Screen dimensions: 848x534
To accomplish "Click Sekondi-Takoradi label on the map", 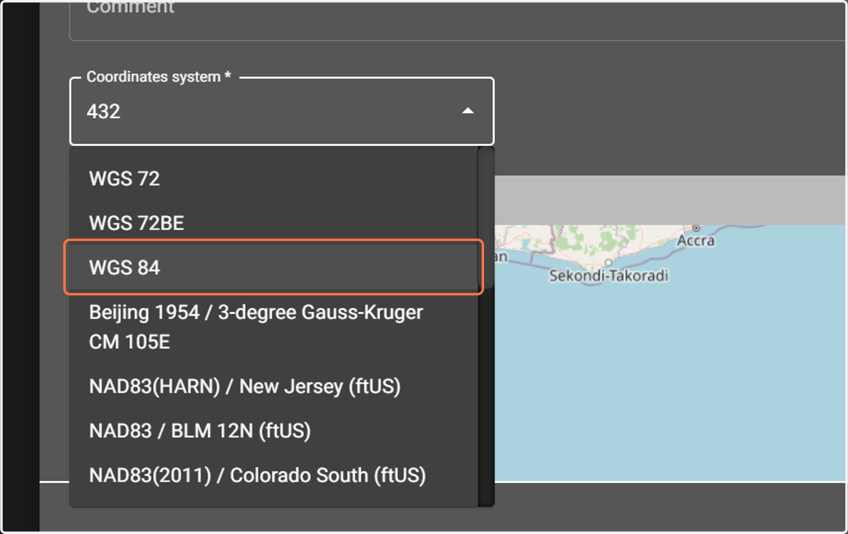I will (608, 275).
